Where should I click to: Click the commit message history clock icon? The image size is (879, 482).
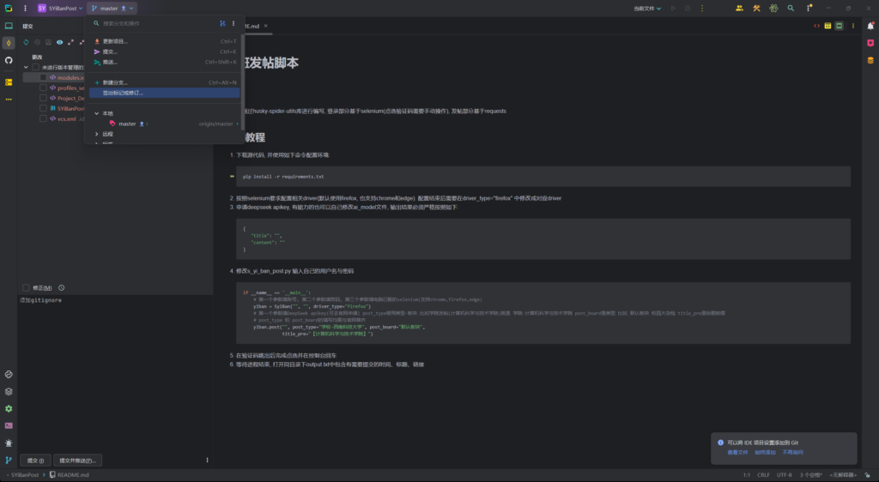tap(62, 287)
